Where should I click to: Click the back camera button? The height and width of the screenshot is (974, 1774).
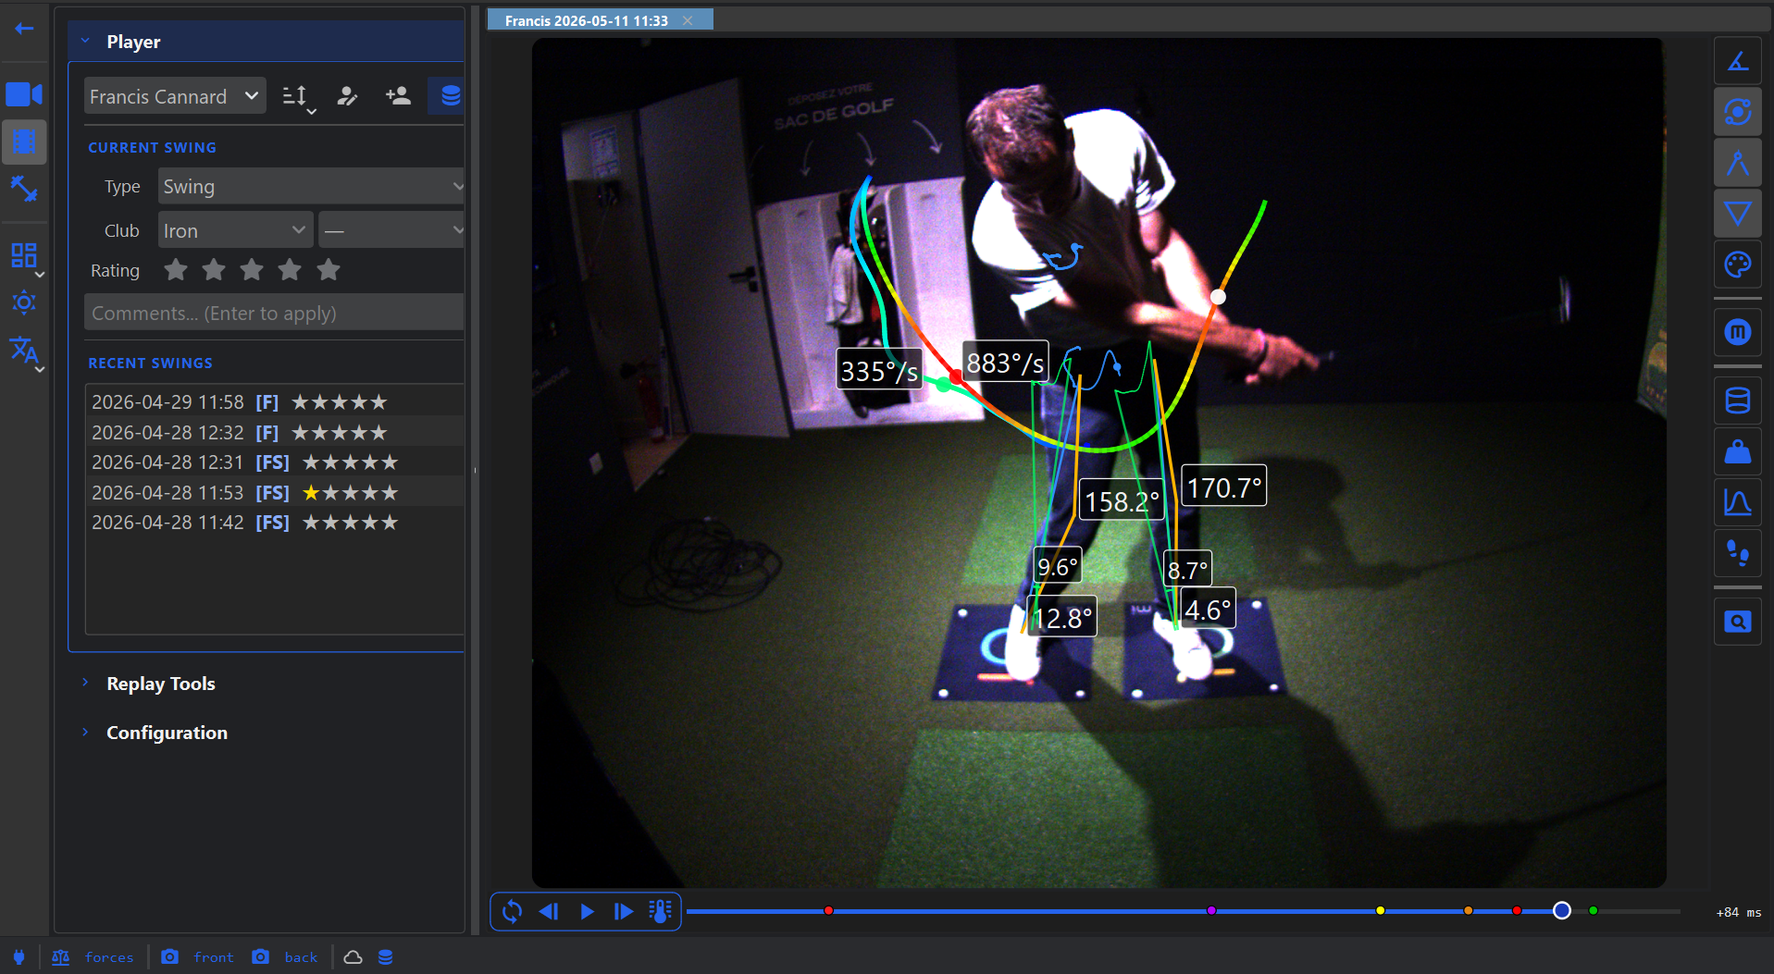click(x=285, y=957)
